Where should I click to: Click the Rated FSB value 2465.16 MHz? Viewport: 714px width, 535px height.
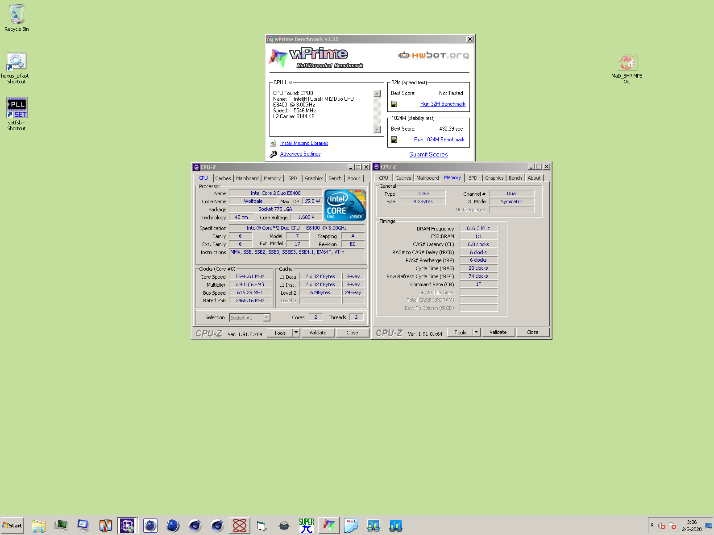[250, 301]
